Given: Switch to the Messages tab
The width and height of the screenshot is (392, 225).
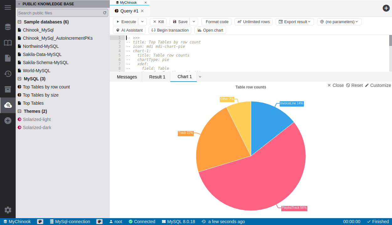Looking at the screenshot, I should [127, 77].
